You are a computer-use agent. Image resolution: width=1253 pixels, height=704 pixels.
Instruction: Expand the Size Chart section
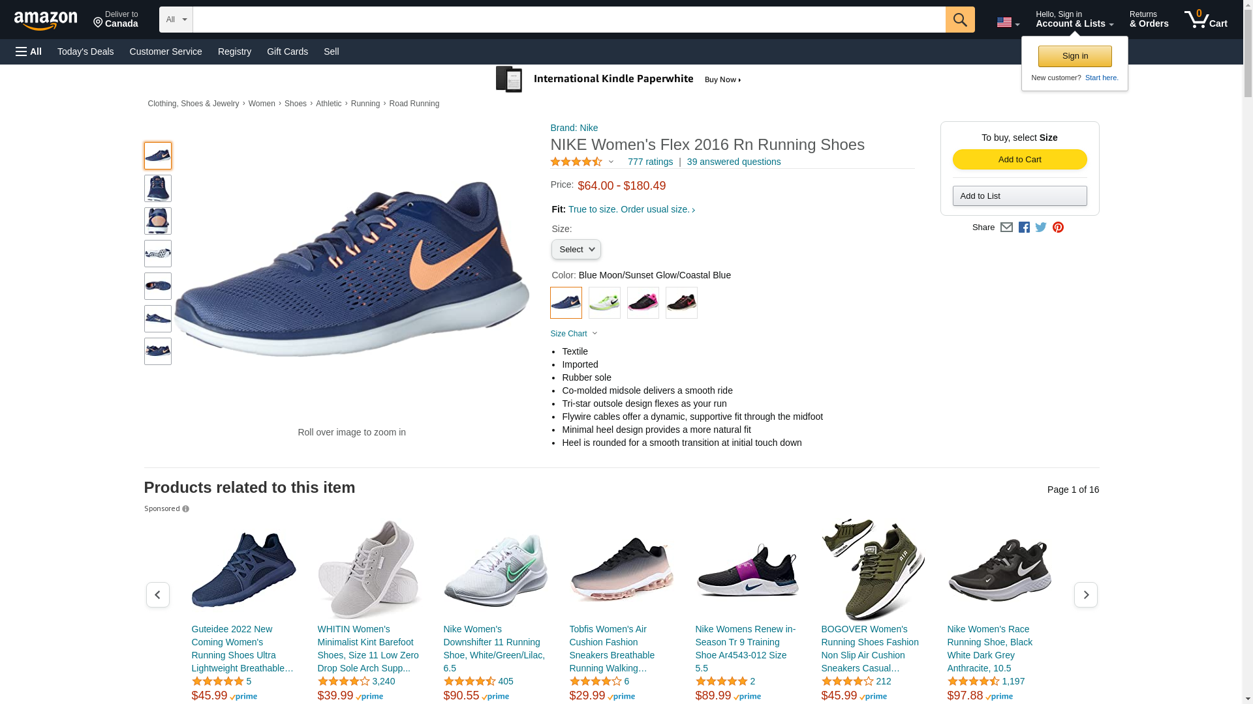click(x=574, y=334)
